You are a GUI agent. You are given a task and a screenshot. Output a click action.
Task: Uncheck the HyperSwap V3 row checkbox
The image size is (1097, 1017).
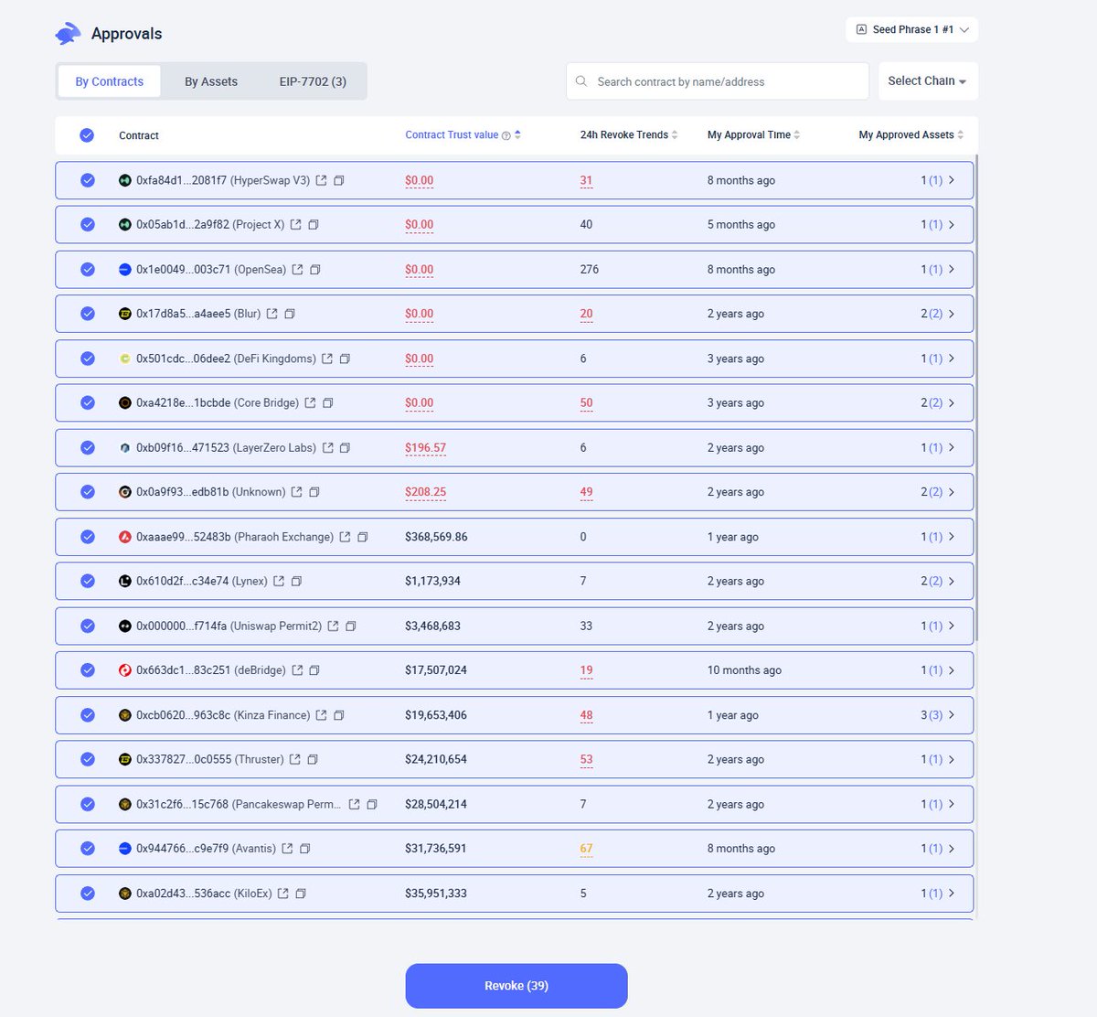click(x=88, y=180)
